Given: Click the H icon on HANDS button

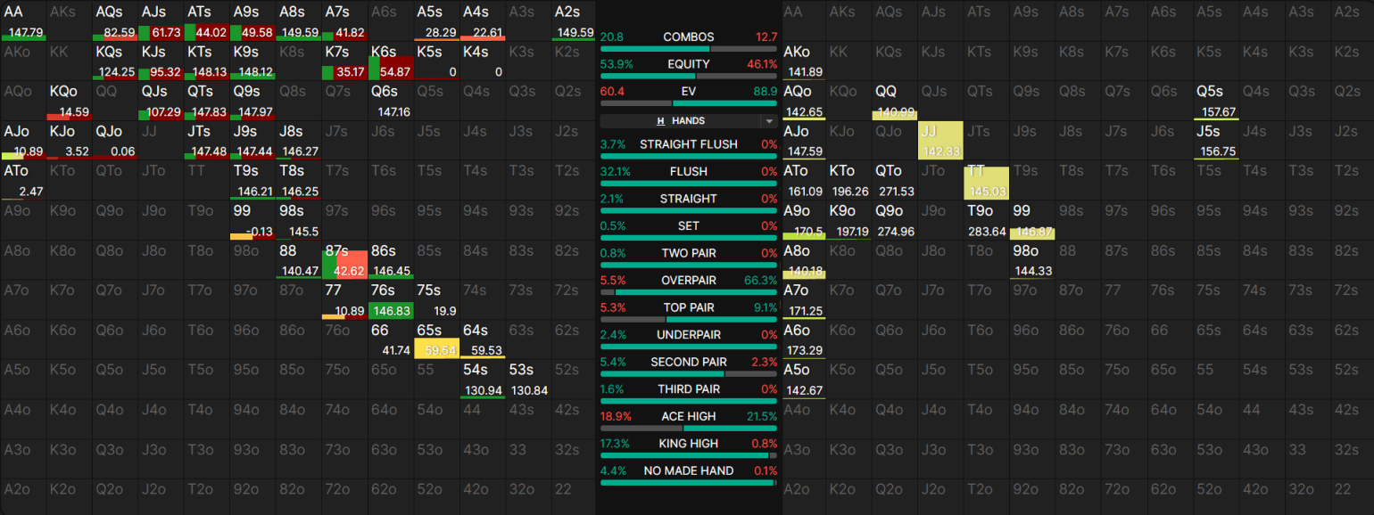Looking at the screenshot, I should pyautogui.click(x=660, y=121).
